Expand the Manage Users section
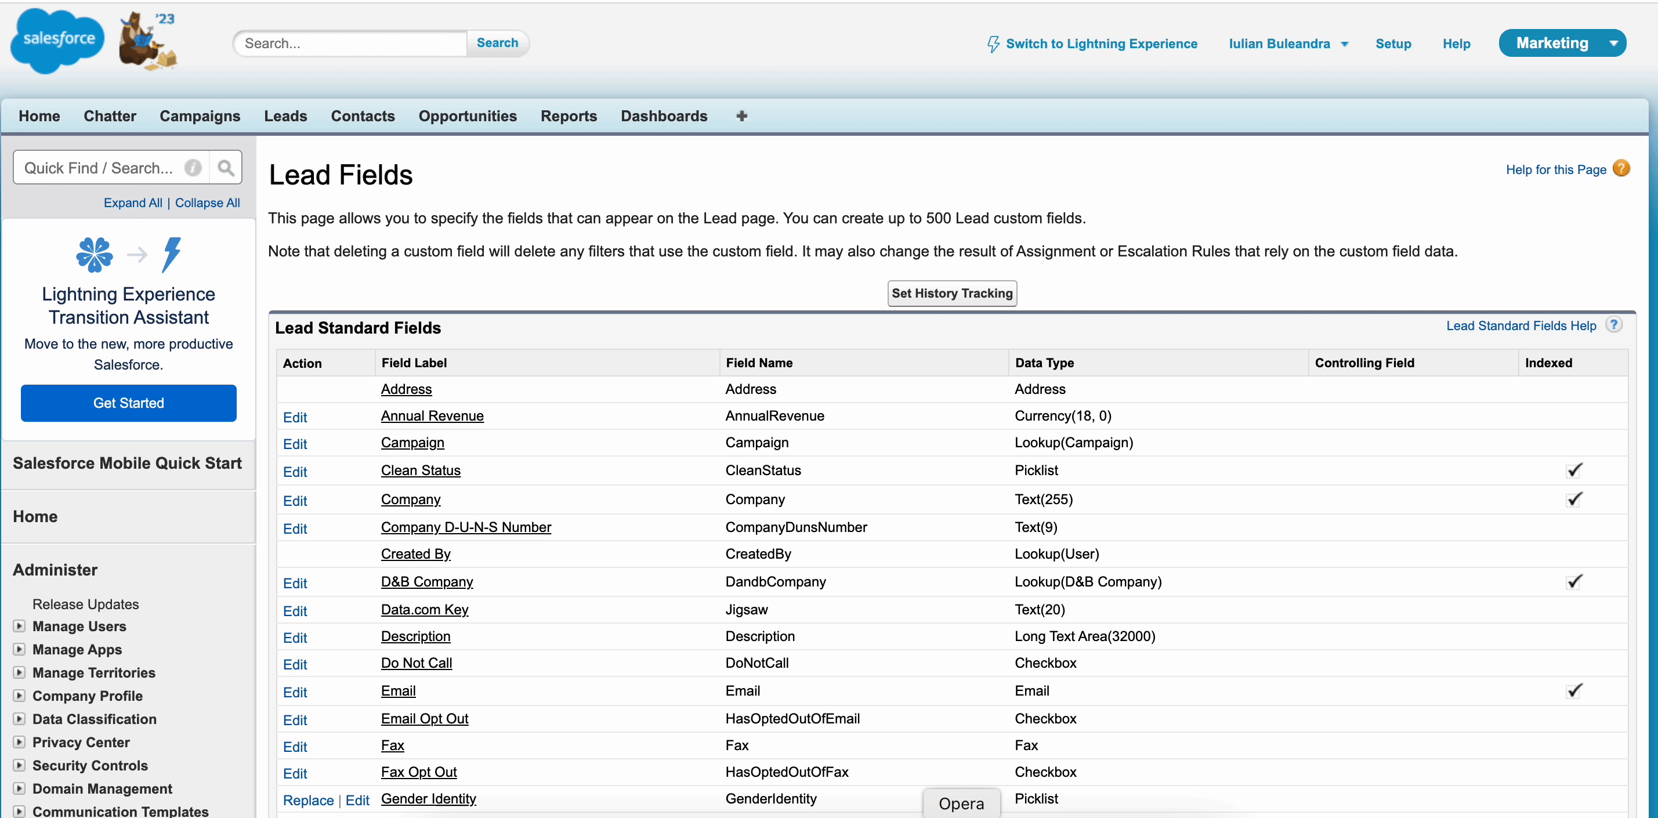This screenshot has width=1658, height=818. tap(20, 625)
